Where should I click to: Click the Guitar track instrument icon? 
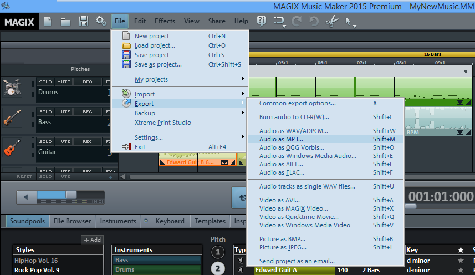(12, 147)
